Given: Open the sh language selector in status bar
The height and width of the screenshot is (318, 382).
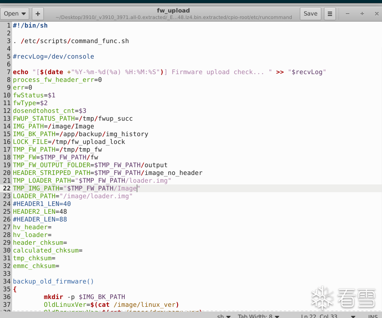Looking at the screenshot, I should coord(224,316).
